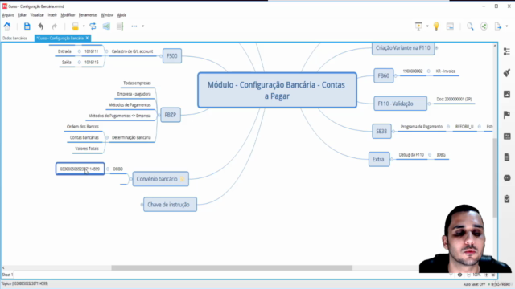515x289 pixels.
Task: Start presentation mode
Action: [418, 26]
